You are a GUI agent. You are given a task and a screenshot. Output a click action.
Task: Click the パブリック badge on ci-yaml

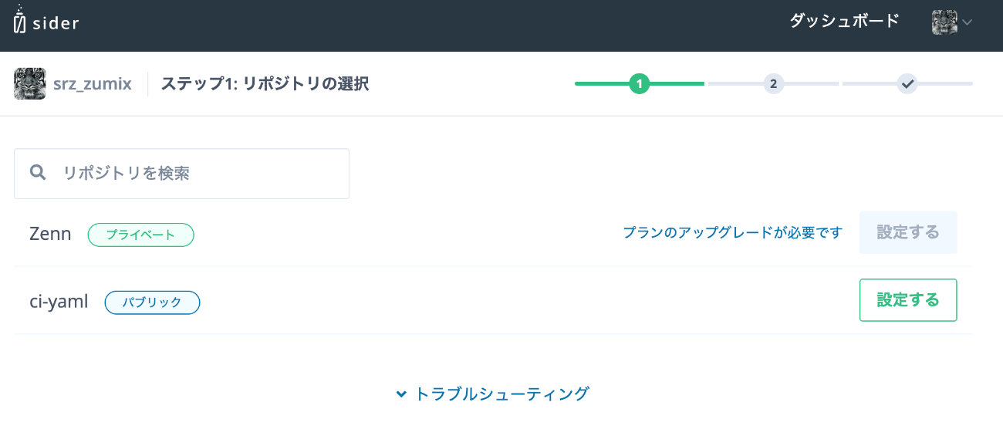tap(152, 302)
